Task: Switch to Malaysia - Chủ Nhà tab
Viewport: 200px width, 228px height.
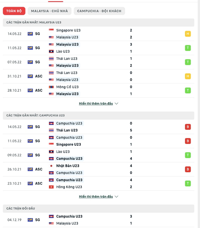Action: click(49, 11)
